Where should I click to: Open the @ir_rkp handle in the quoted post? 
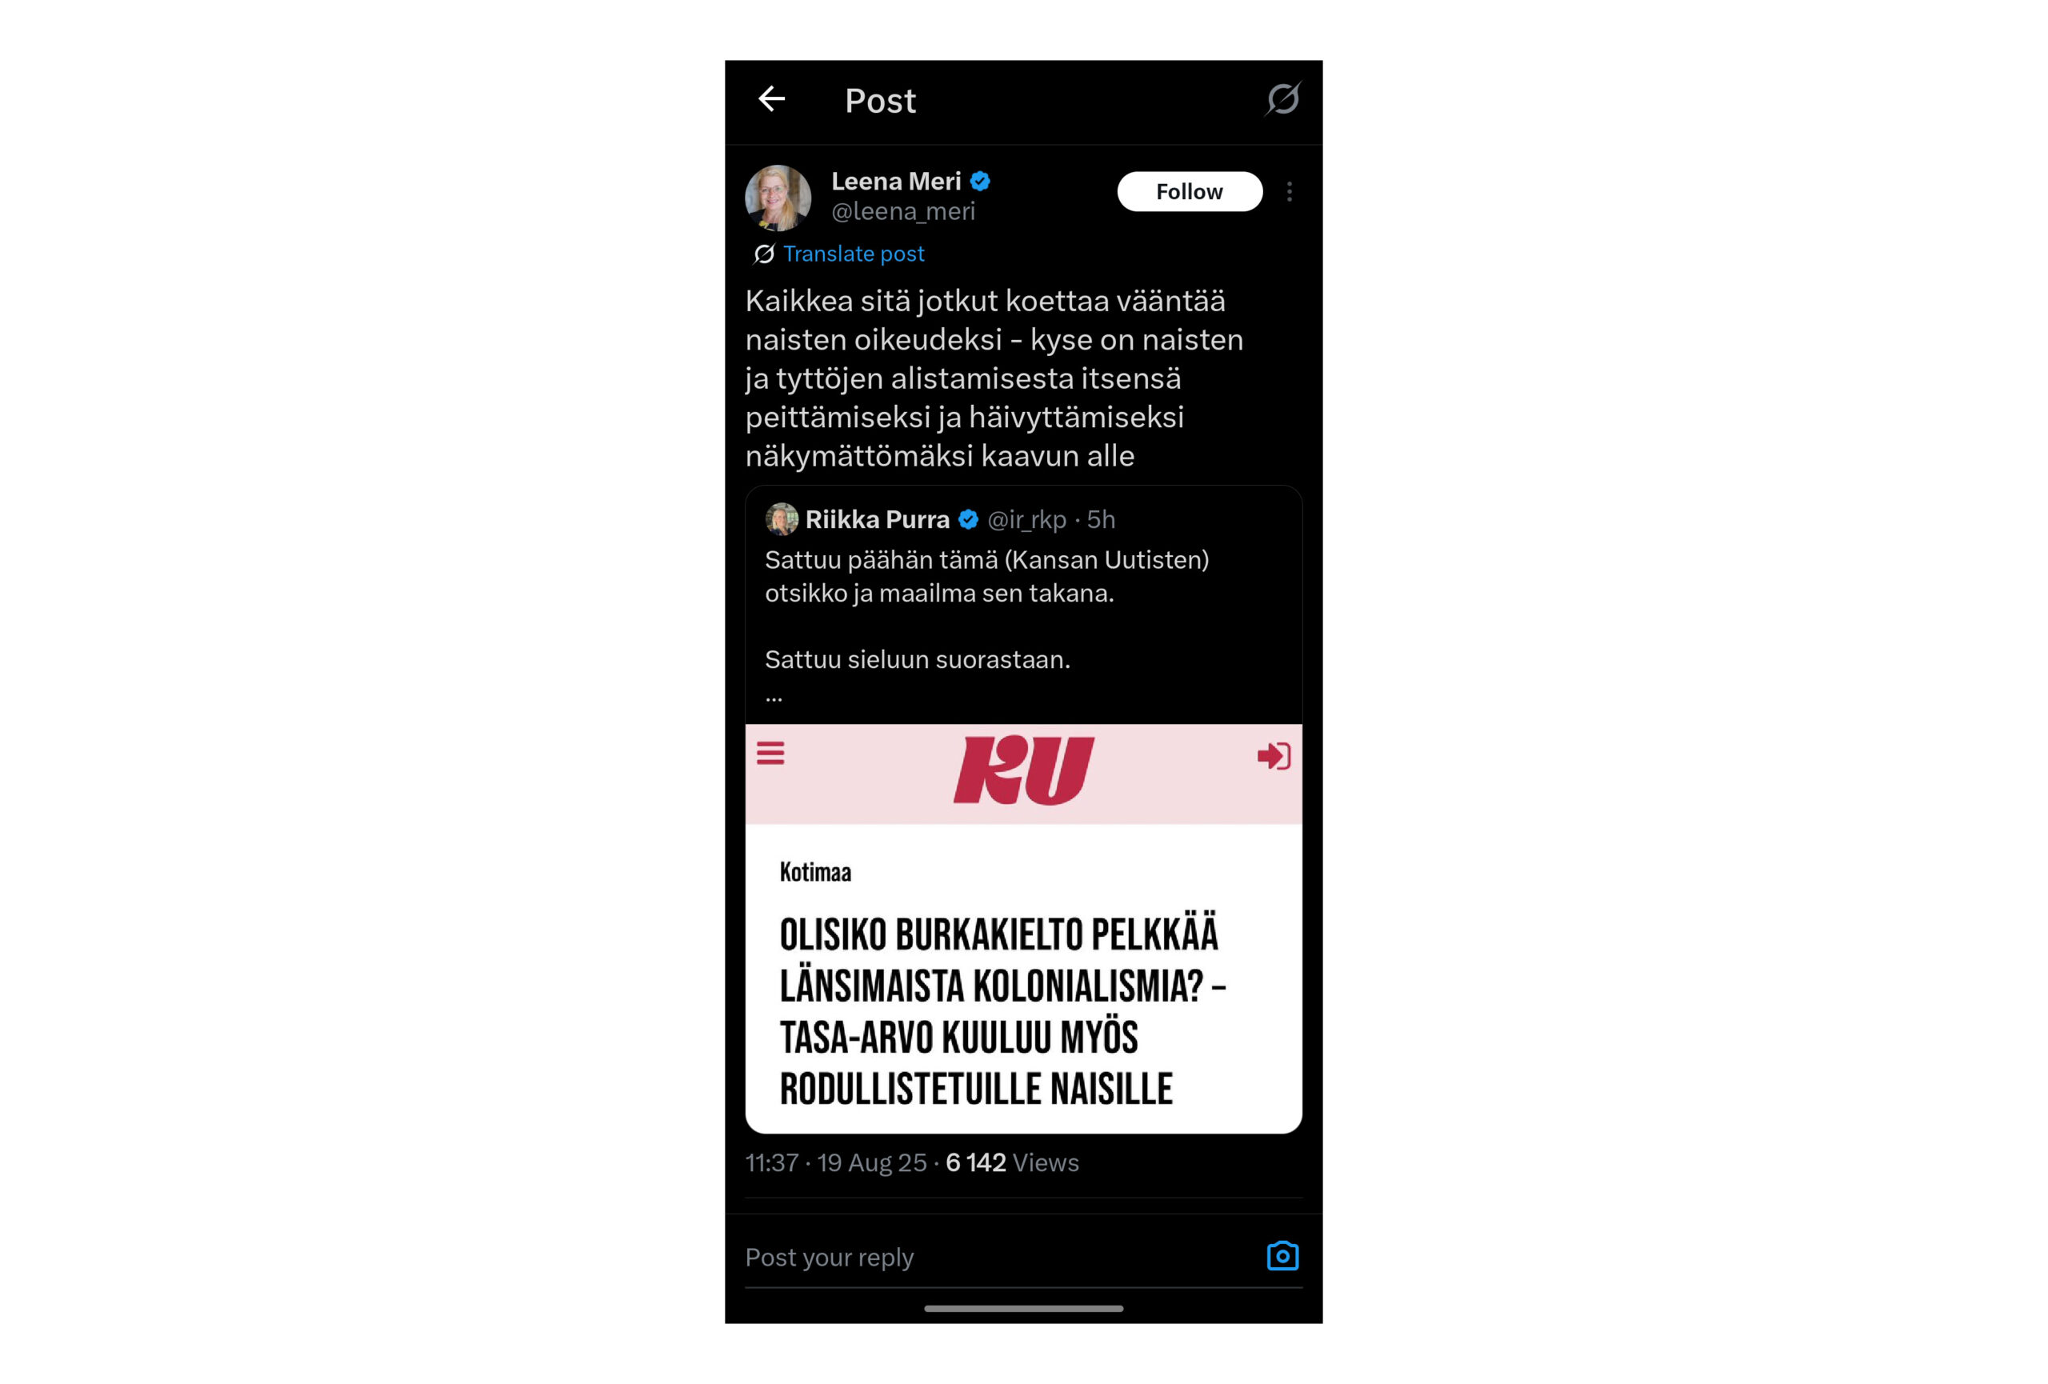coord(1026,520)
